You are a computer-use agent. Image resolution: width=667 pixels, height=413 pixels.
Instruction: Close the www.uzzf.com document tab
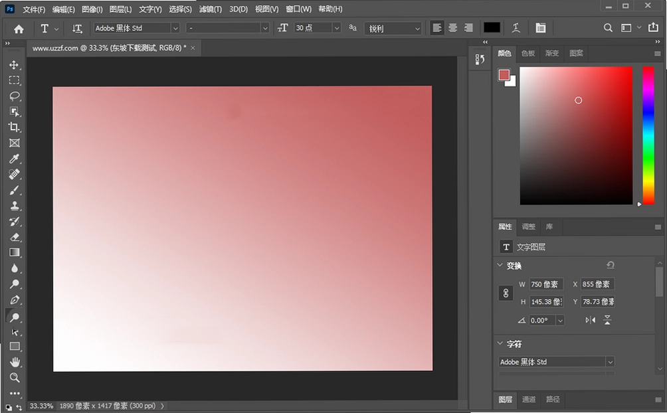point(193,48)
